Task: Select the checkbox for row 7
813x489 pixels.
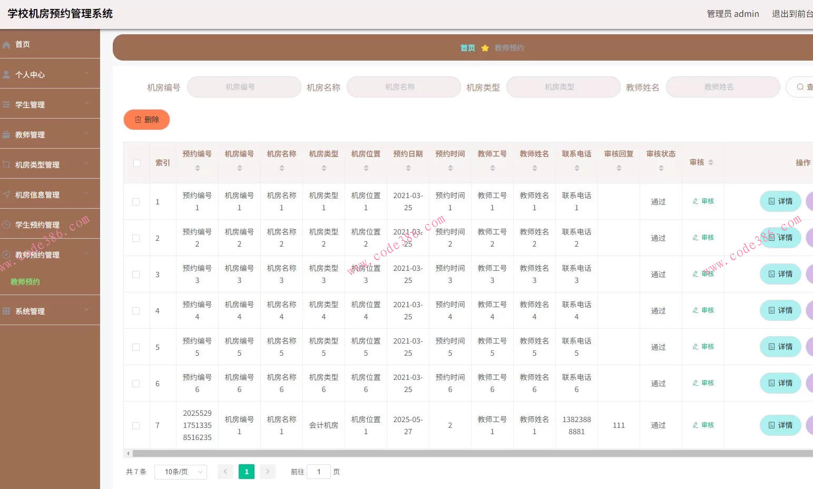Action: point(136,426)
